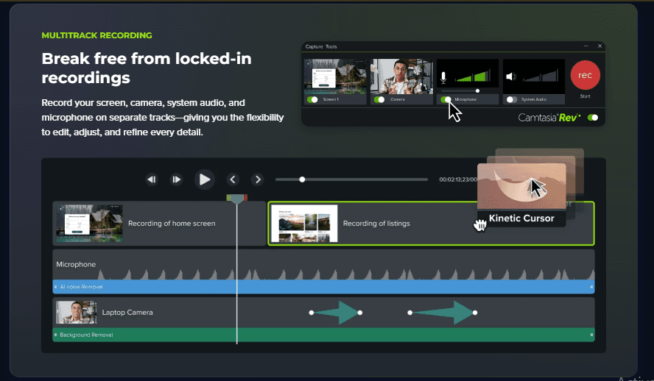This screenshot has height=381, width=654.
Task: Click the home screen clip thumbnail
Action: coord(89,224)
